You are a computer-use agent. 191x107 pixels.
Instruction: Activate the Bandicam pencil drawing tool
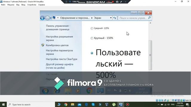pyautogui.click(x=121, y=2)
